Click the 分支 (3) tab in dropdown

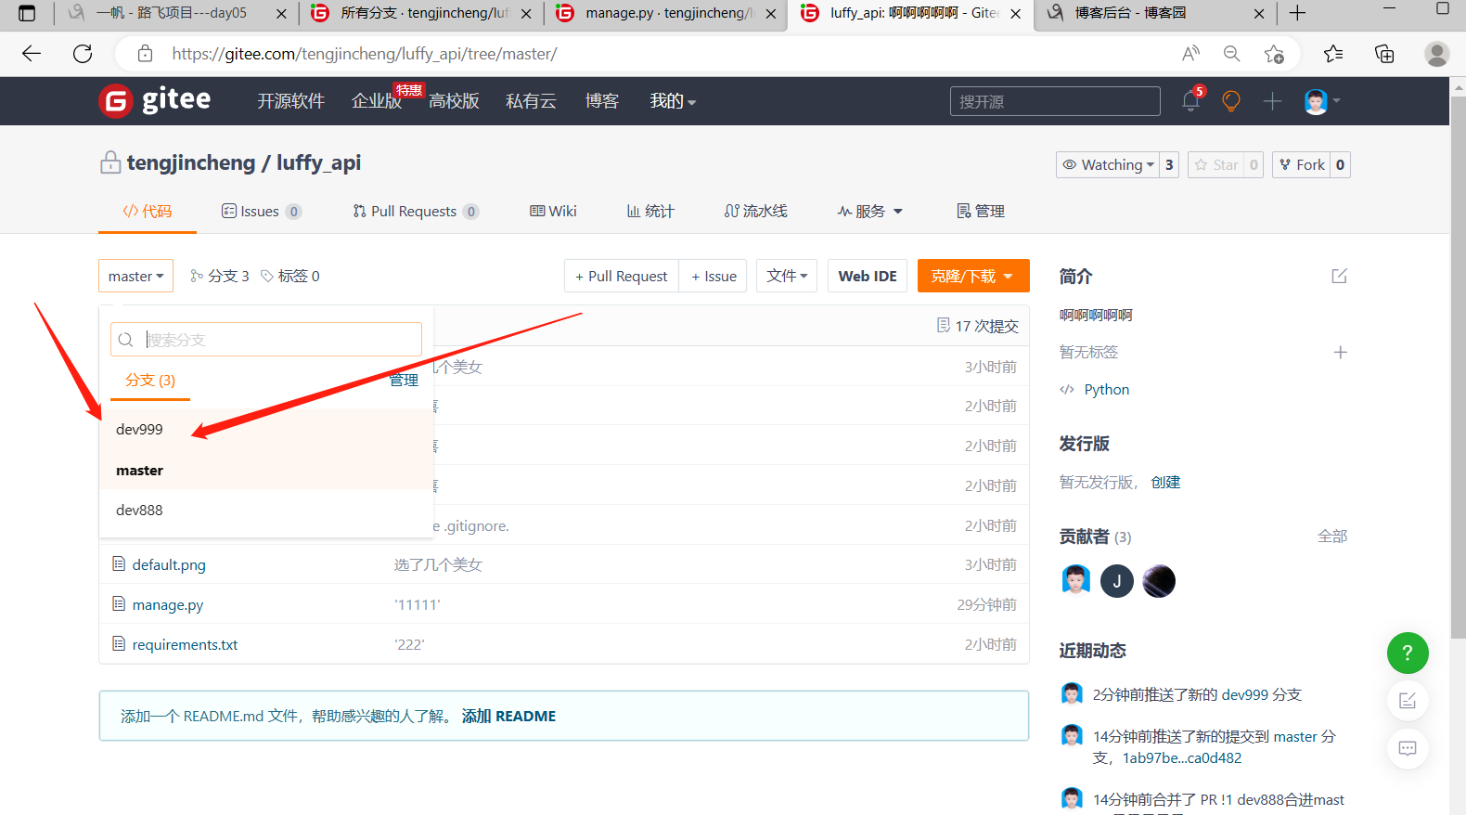[150, 381]
